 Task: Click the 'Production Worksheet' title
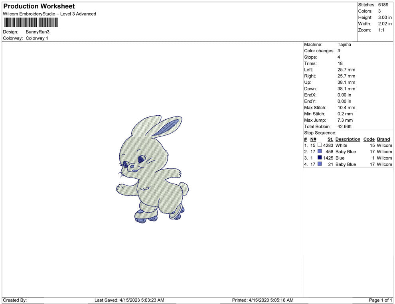pyautogui.click(x=39, y=6)
